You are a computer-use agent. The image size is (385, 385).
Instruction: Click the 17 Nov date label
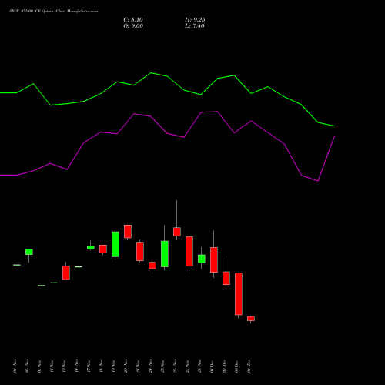(x=89, y=366)
